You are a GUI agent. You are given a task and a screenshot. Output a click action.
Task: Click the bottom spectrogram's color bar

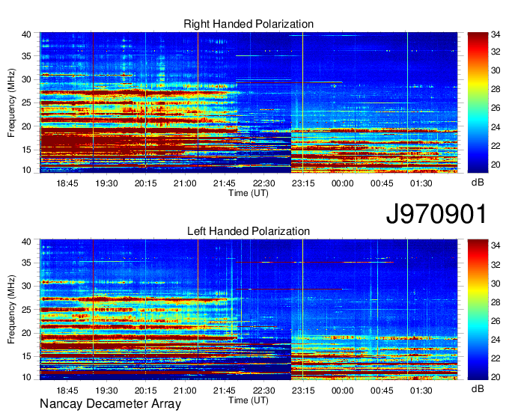pos(478,310)
